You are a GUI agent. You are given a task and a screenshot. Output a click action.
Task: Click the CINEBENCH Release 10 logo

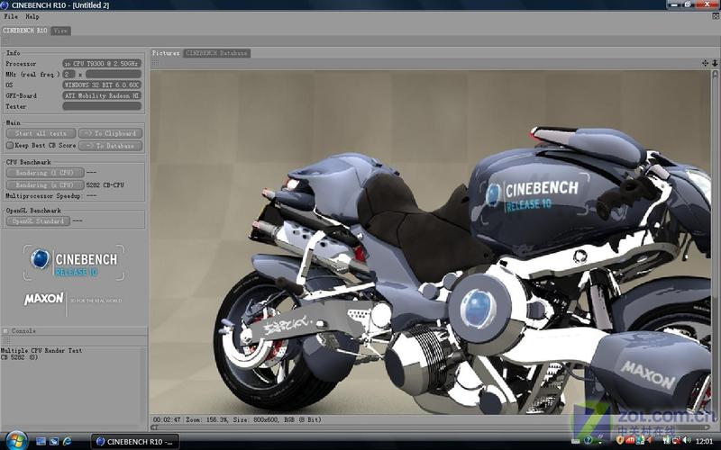pyautogui.click(x=74, y=263)
